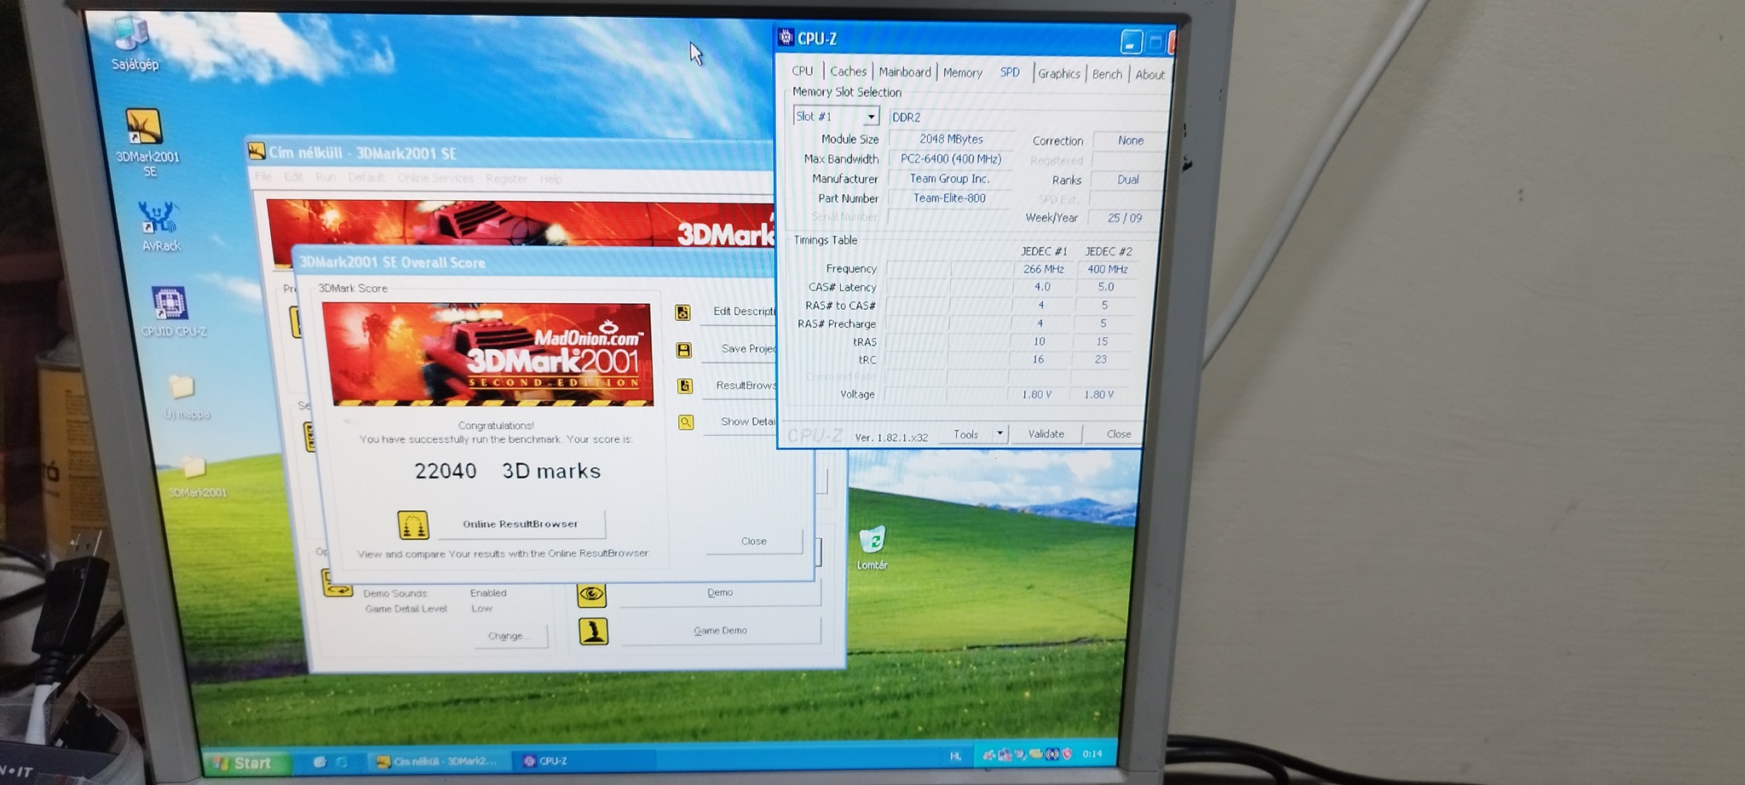The width and height of the screenshot is (1745, 785).
Task: Switch to the CPU tab in CPU-Z
Action: [x=803, y=71]
